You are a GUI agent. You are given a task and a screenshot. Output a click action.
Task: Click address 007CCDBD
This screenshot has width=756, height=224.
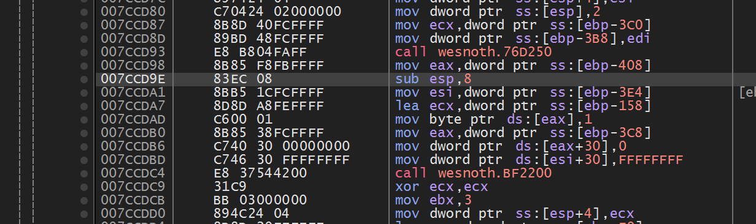[133, 160]
